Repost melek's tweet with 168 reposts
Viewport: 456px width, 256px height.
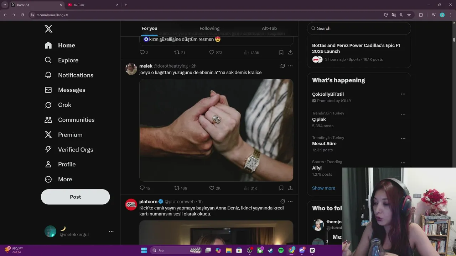180,188
